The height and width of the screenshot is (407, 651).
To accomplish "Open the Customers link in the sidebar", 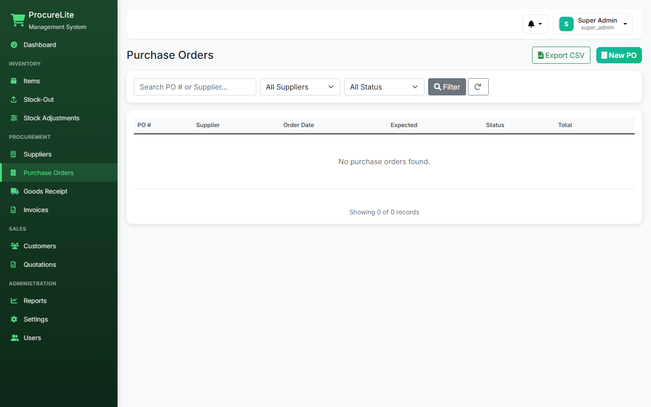I will 59,246.
